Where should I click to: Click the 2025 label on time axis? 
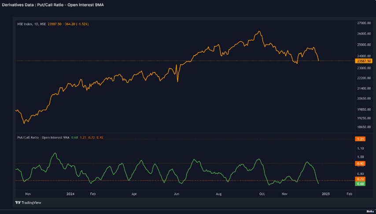pos(325,193)
